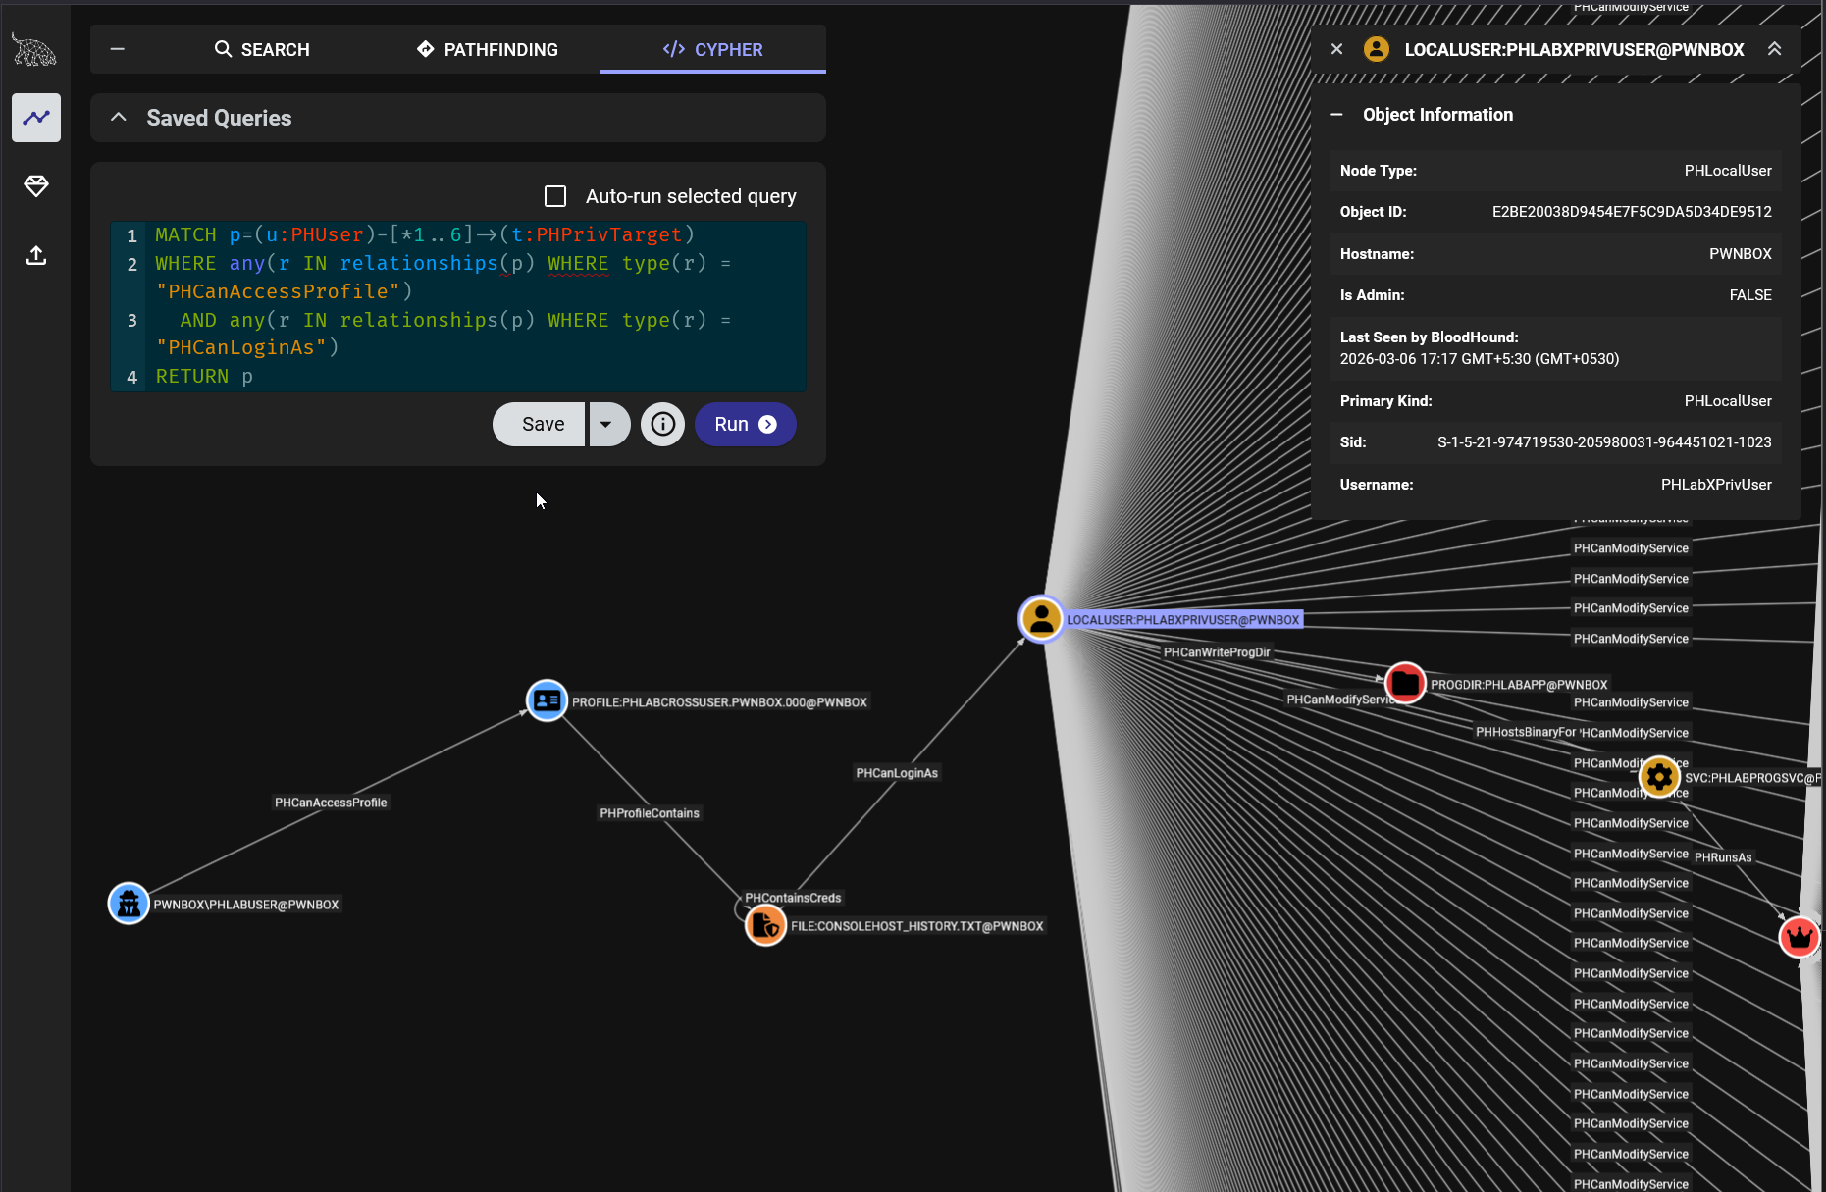Select the PWNBOX\PHLABUSER user node
This screenshot has width=1826, height=1192.
[x=129, y=904]
